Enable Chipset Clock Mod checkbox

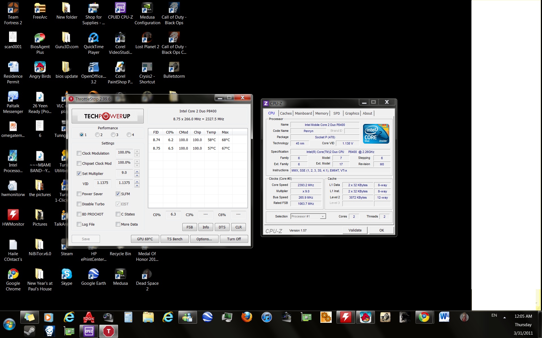coord(79,163)
